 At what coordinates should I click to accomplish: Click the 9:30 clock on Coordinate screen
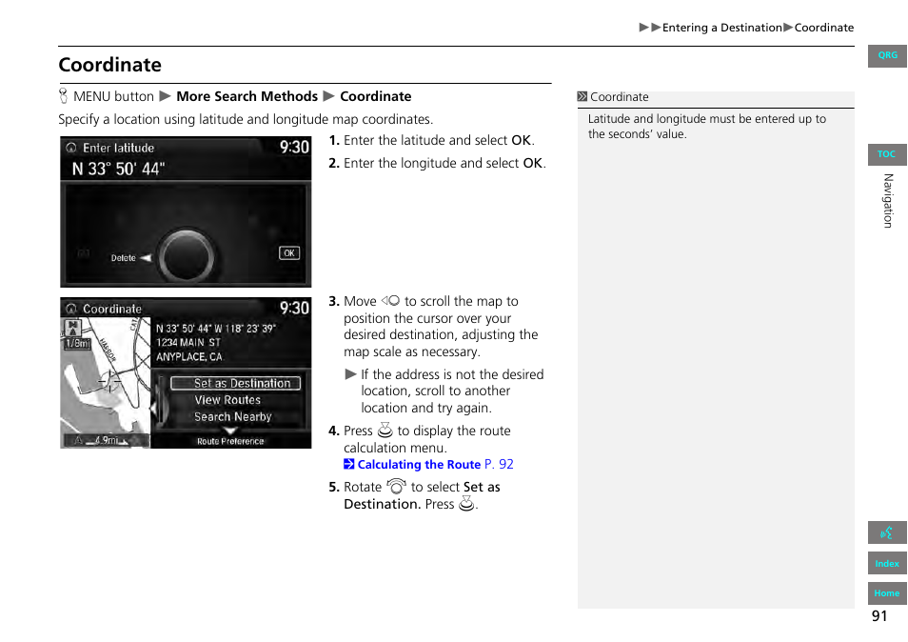point(294,309)
